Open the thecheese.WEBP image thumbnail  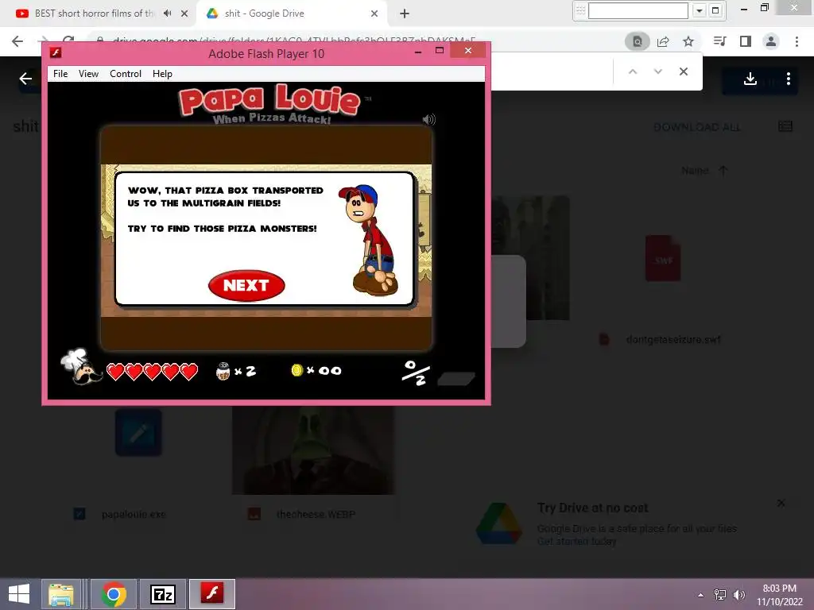point(313,450)
